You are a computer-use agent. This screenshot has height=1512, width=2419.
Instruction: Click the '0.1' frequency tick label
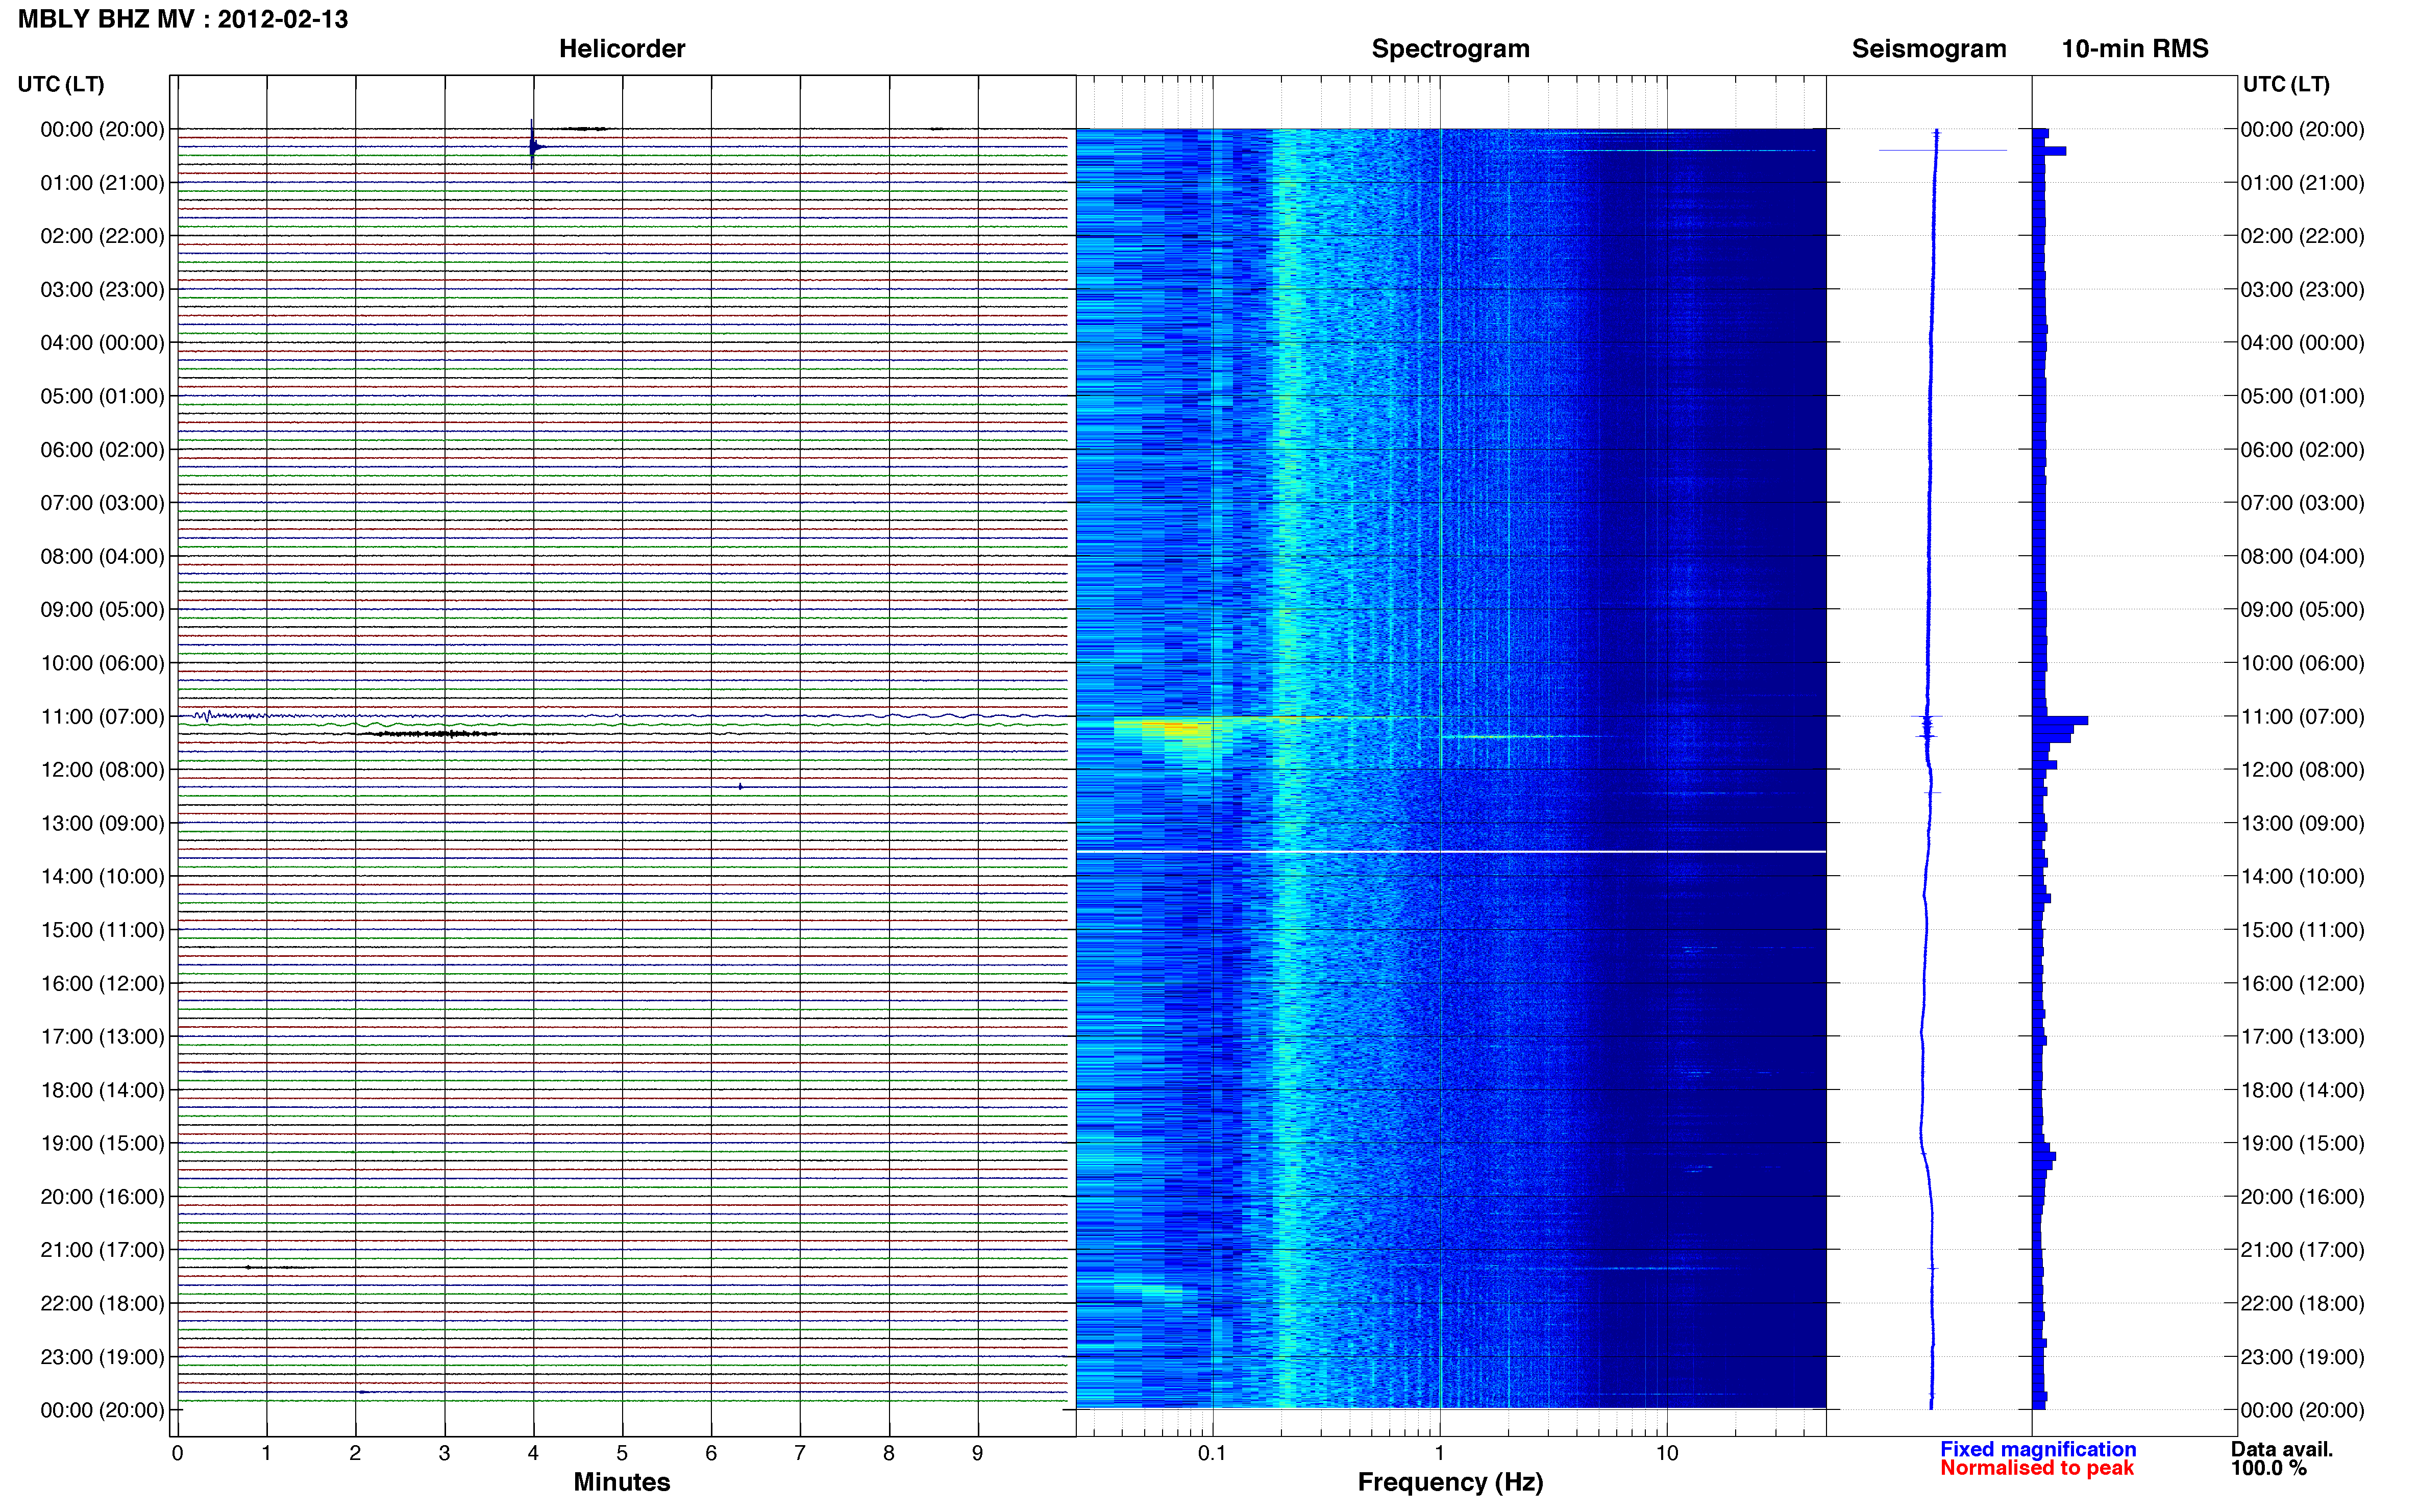point(1212,1453)
